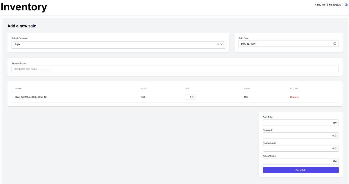Open the user profile icon
This screenshot has width=349, height=184.
click(x=346, y=5)
